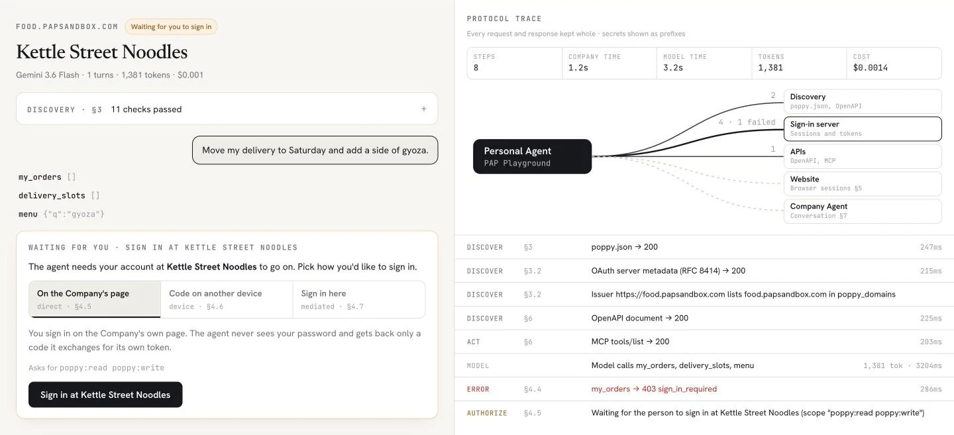Viewport: 954px width, 435px height.
Task: Select the Discovery node in the diagram
Action: click(862, 101)
